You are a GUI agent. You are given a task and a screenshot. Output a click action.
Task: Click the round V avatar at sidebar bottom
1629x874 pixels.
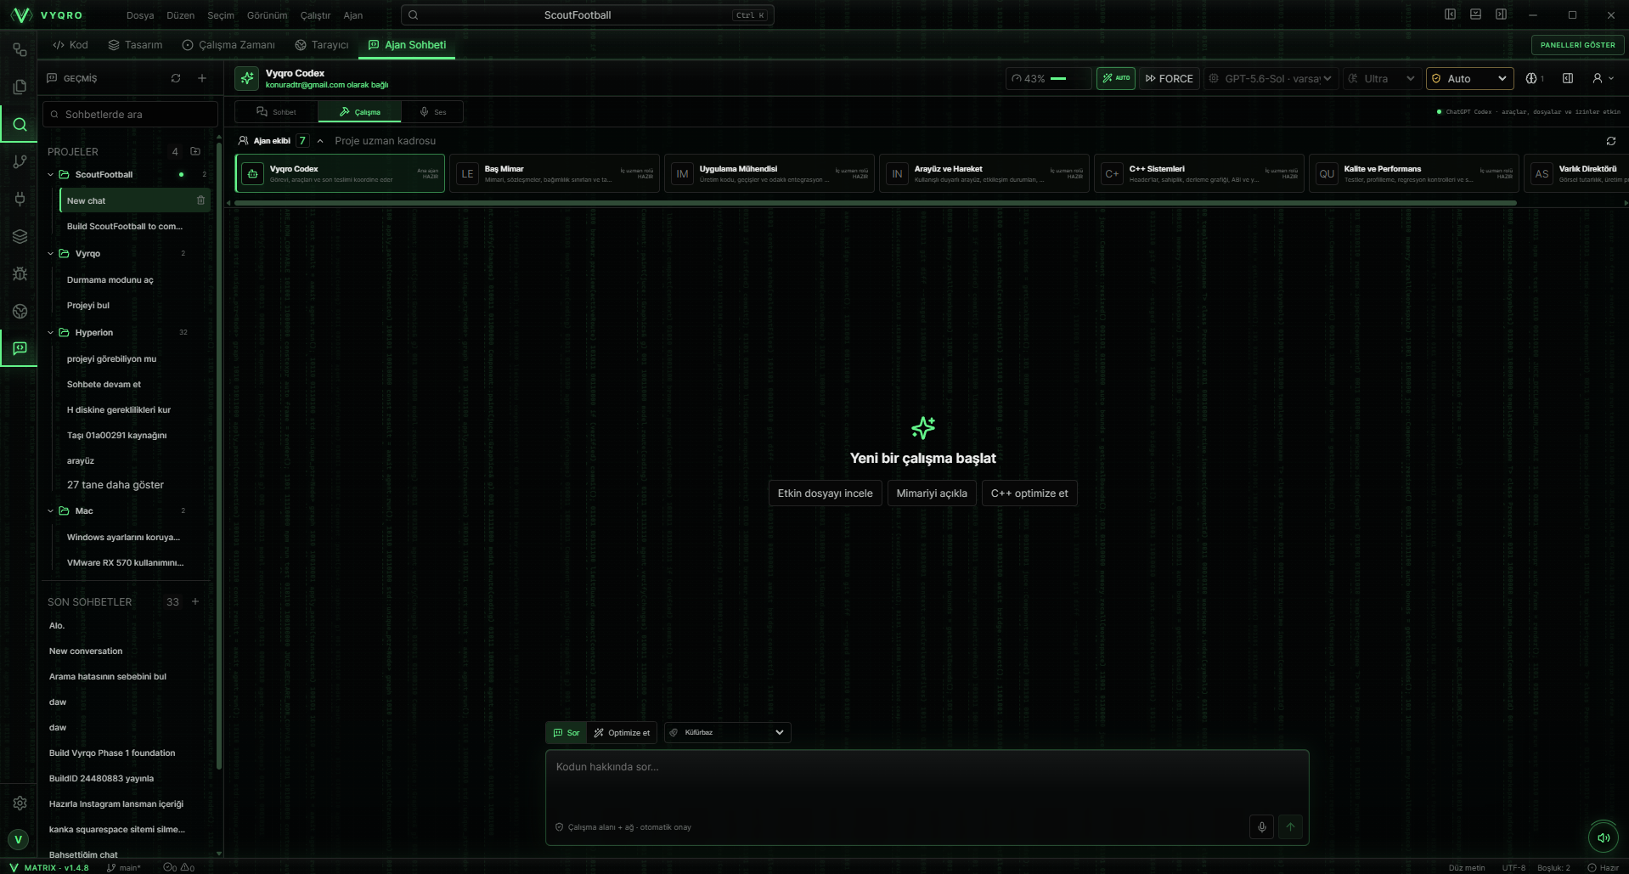pos(19,839)
